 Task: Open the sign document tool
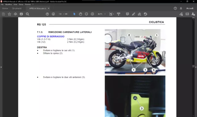click(139, 14)
